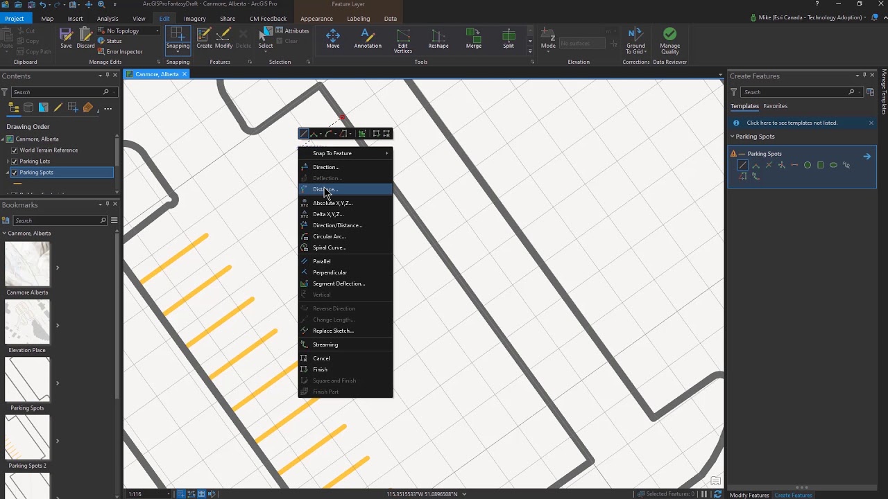888x499 pixels.
Task: Choose the Circle construction tool
Action: 808,165
